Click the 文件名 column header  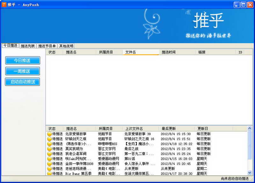coord(141,52)
